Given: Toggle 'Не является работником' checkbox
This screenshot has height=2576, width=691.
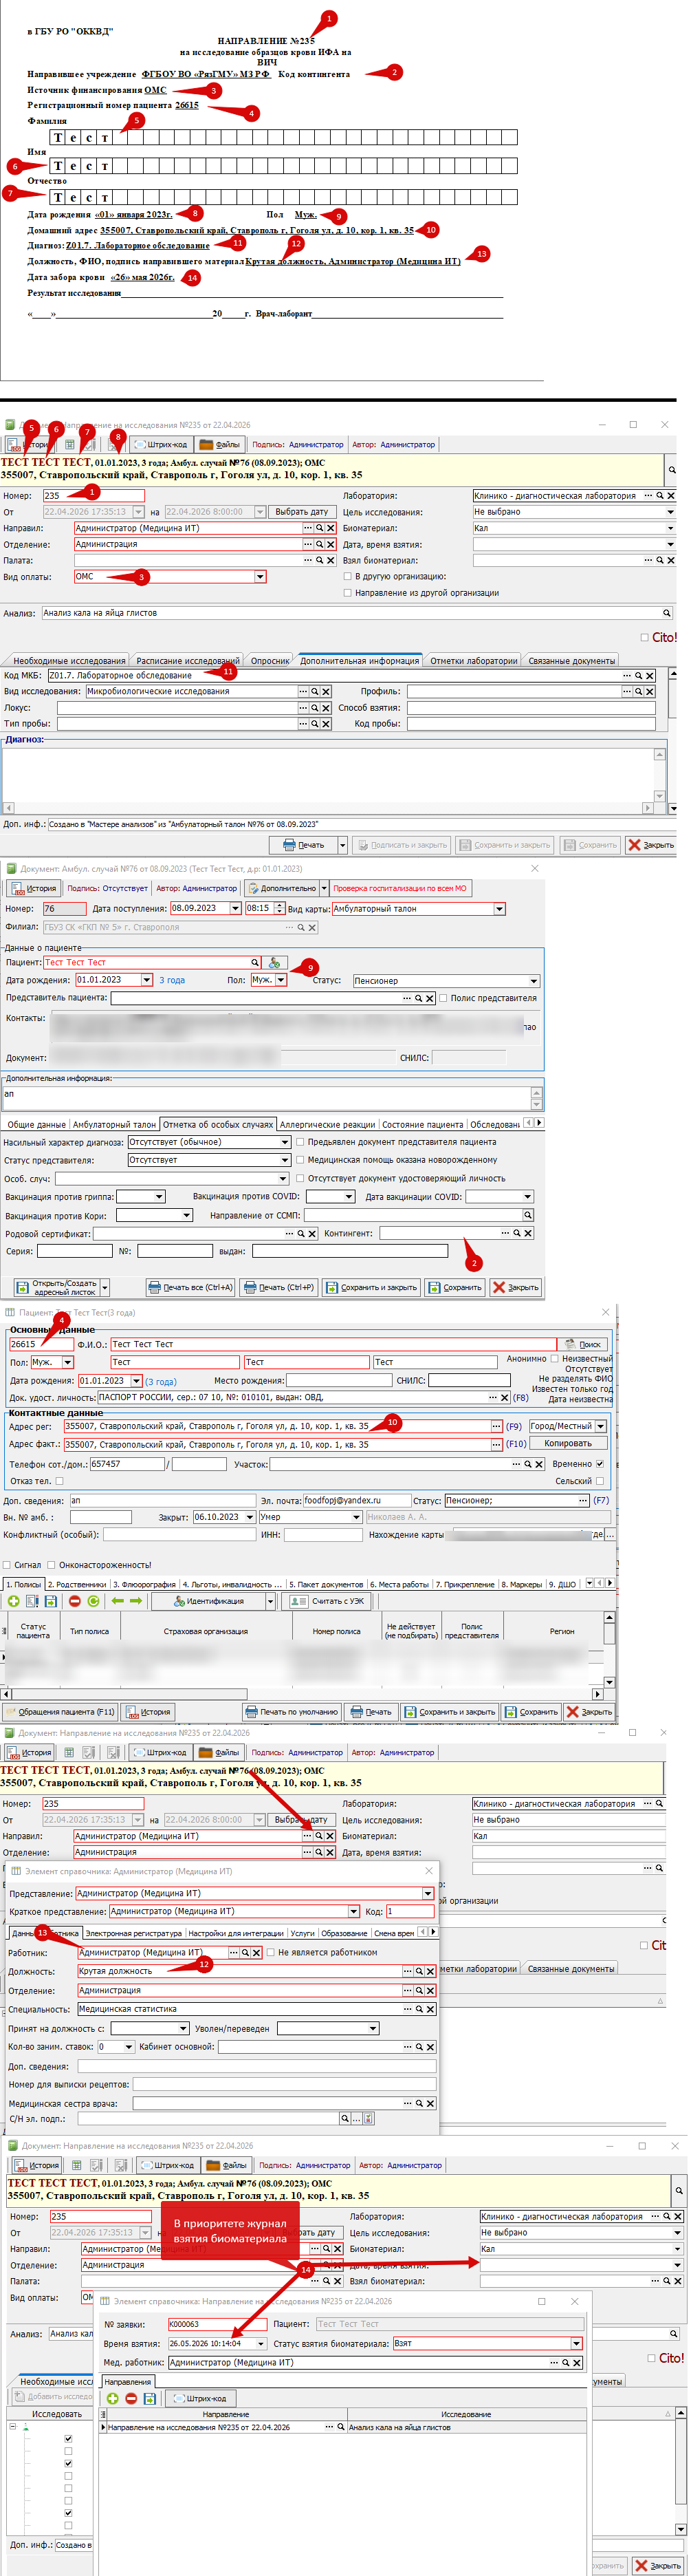Looking at the screenshot, I should [270, 1952].
